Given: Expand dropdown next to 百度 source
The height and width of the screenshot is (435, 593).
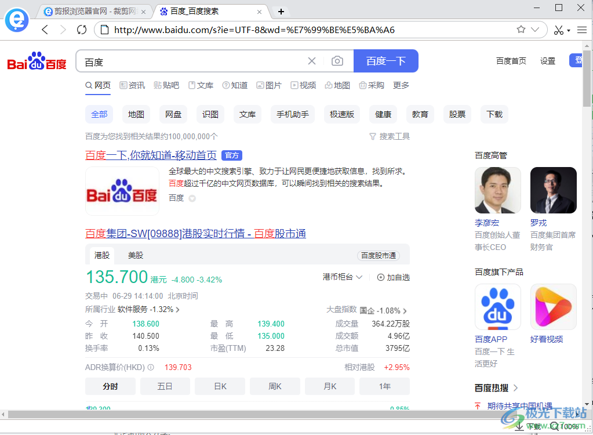Looking at the screenshot, I should (192, 198).
